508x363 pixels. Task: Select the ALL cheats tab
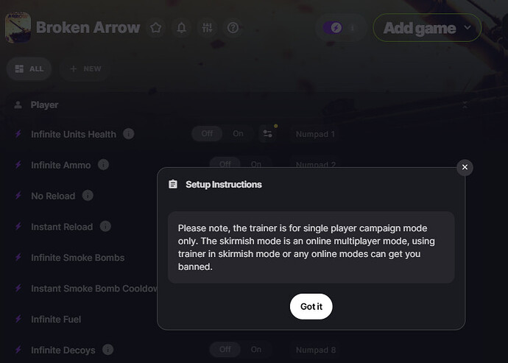pyautogui.click(x=29, y=68)
